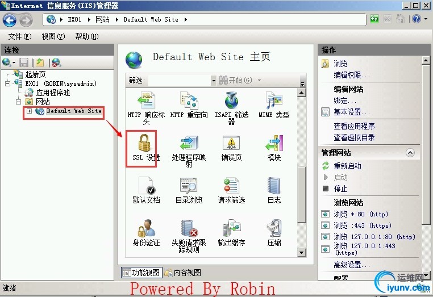Click 浏览 :443 (https) link

pos(363,225)
